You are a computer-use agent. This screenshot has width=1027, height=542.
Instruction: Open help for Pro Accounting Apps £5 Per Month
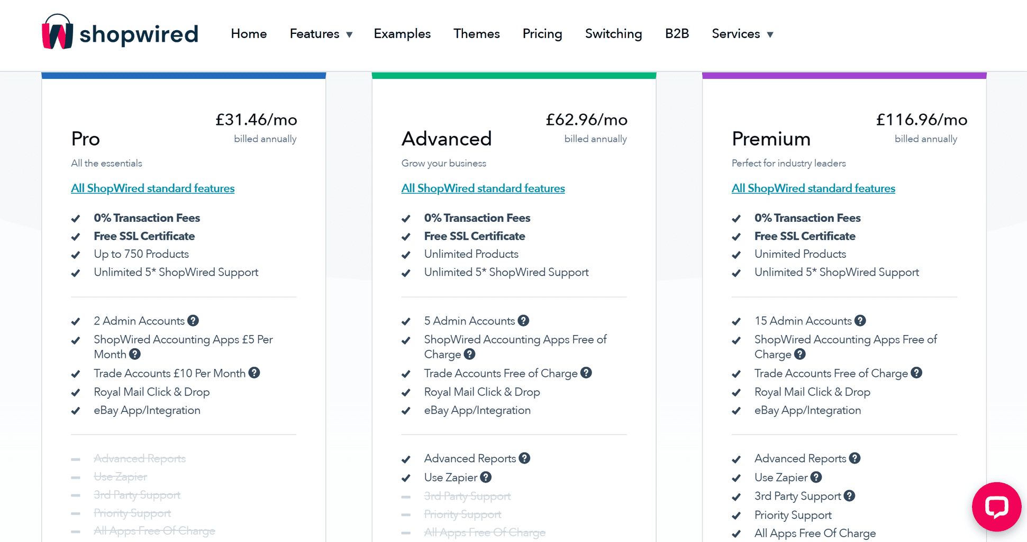coord(135,354)
